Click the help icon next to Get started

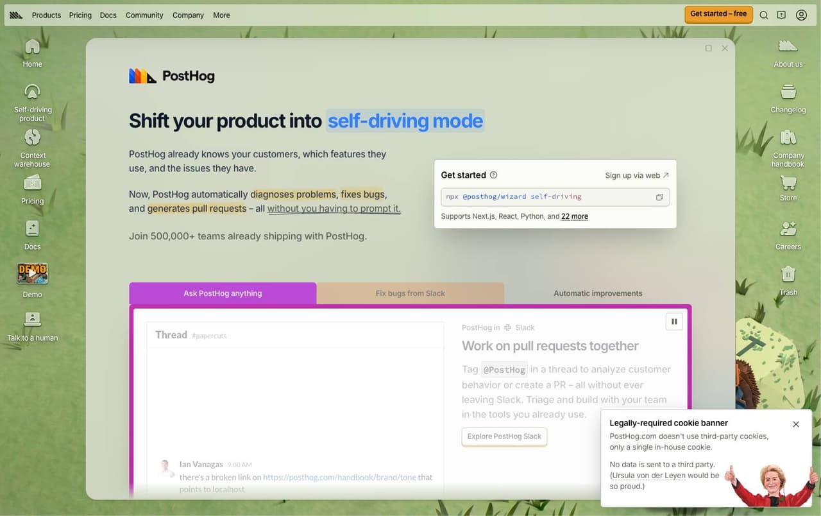(493, 175)
